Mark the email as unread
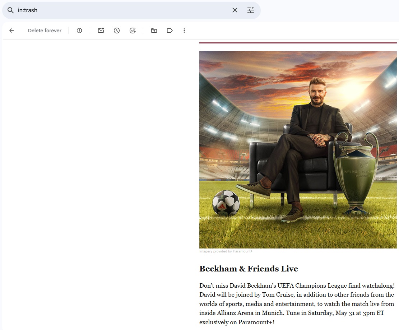Screen dimensions: 399x330 point(101,31)
